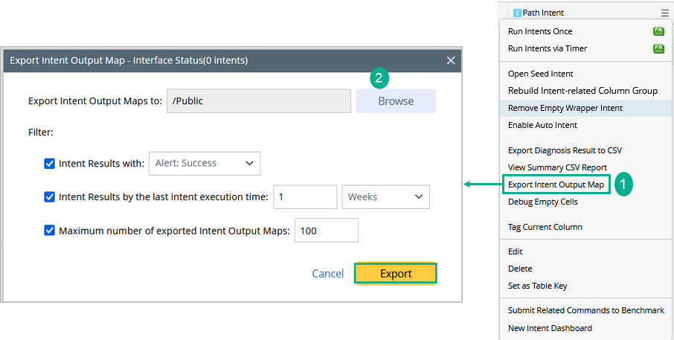Select Export Intent Output Map menu entry
This screenshot has width=674, height=340.
coord(556,185)
